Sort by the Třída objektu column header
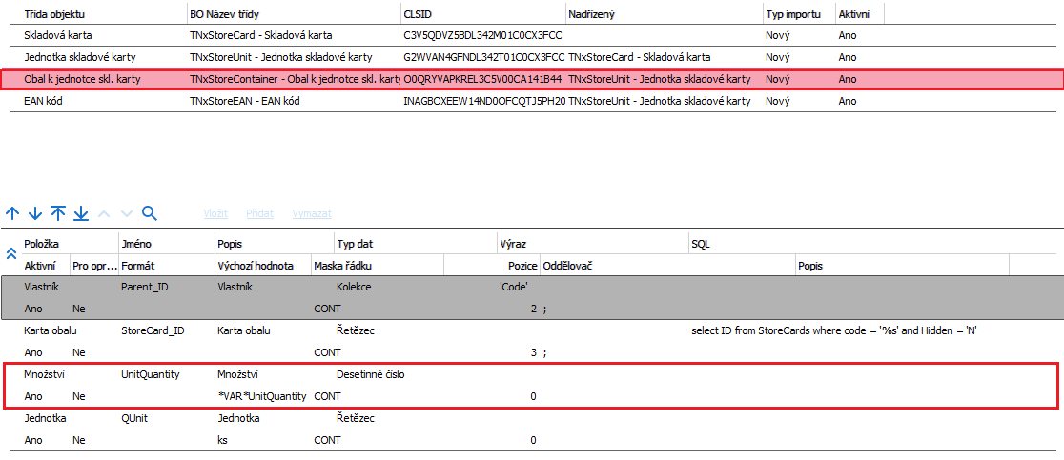This screenshot has height=460, width=1064. (52, 15)
